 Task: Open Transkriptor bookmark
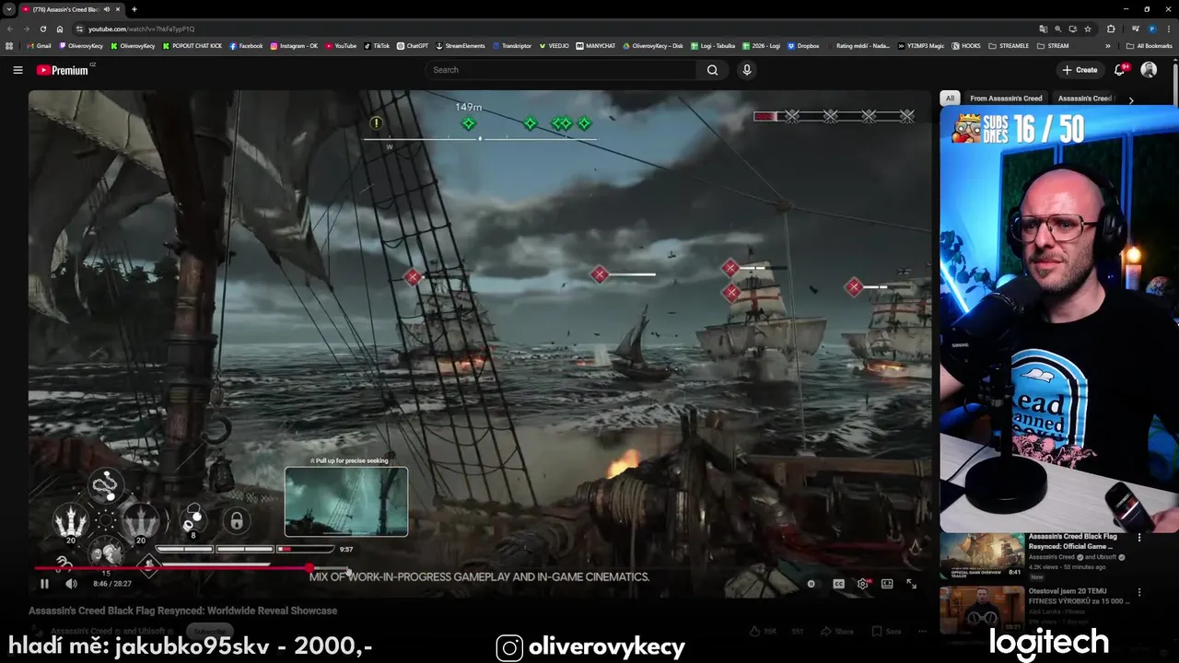click(x=512, y=45)
